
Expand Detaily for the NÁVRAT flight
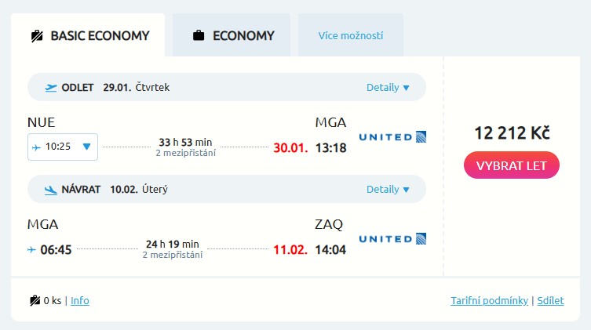388,189
